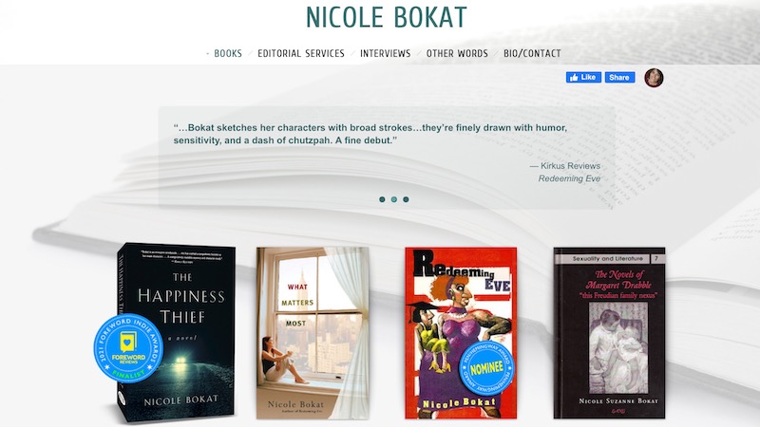The image size is (760, 427).
Task: Open the Books menu item
Action: pos(228,53)
